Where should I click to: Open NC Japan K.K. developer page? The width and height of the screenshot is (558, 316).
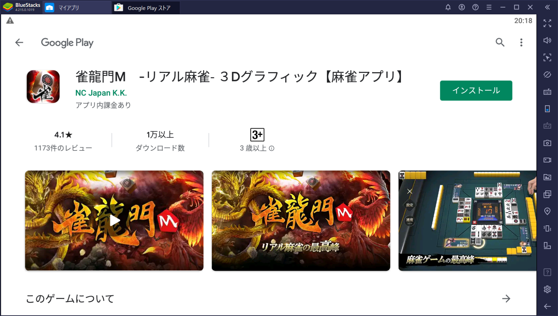pos(101,93)
